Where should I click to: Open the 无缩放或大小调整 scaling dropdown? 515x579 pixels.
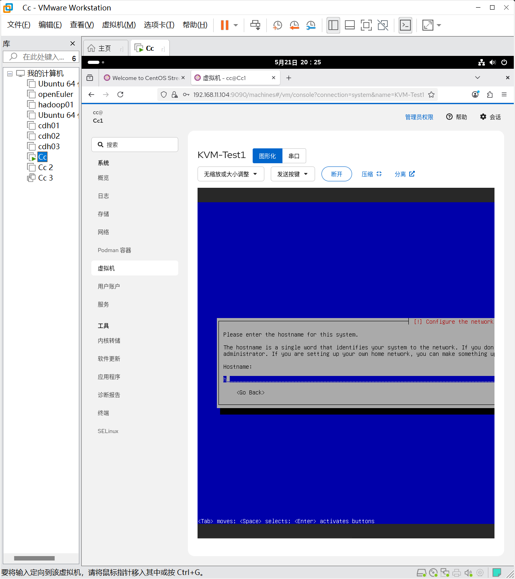tap(231, 174)
